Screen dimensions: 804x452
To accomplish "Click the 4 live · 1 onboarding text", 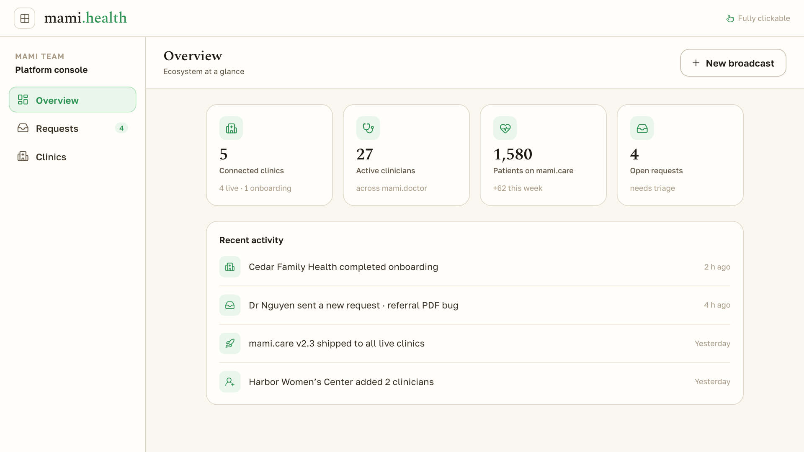I will [x=255, y=188].
